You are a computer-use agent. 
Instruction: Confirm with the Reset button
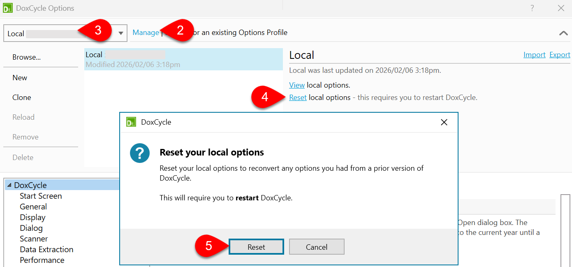pyautogui.click(x=256, y=246)
